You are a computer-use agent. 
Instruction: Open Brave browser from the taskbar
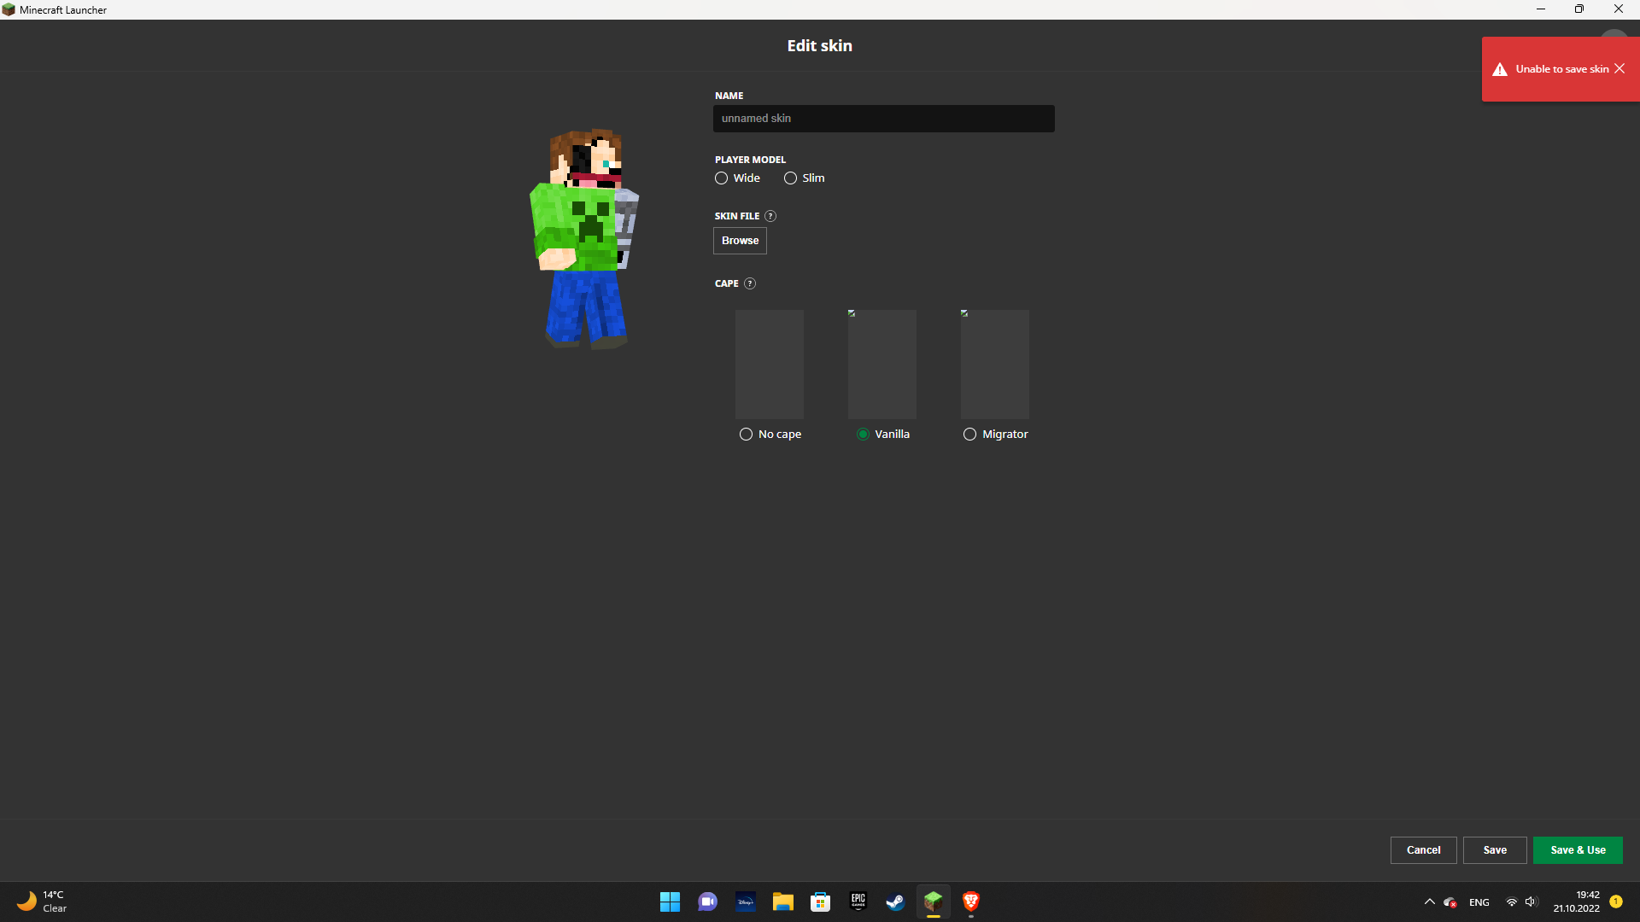pos(970,902)
